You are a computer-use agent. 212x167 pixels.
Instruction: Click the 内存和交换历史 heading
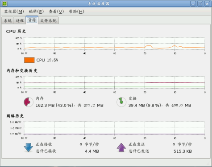pos(22,70)
